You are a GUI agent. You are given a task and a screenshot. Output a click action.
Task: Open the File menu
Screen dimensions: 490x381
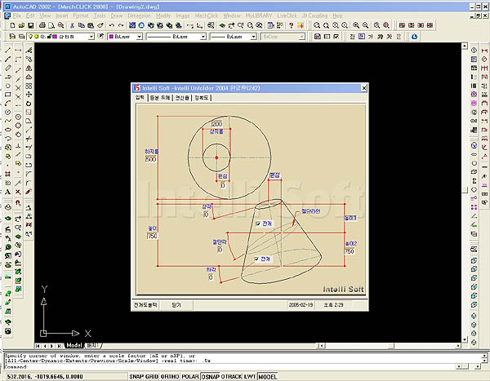click(x=16, y=16)
